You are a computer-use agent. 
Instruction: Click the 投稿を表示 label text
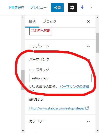coord(36,99)
